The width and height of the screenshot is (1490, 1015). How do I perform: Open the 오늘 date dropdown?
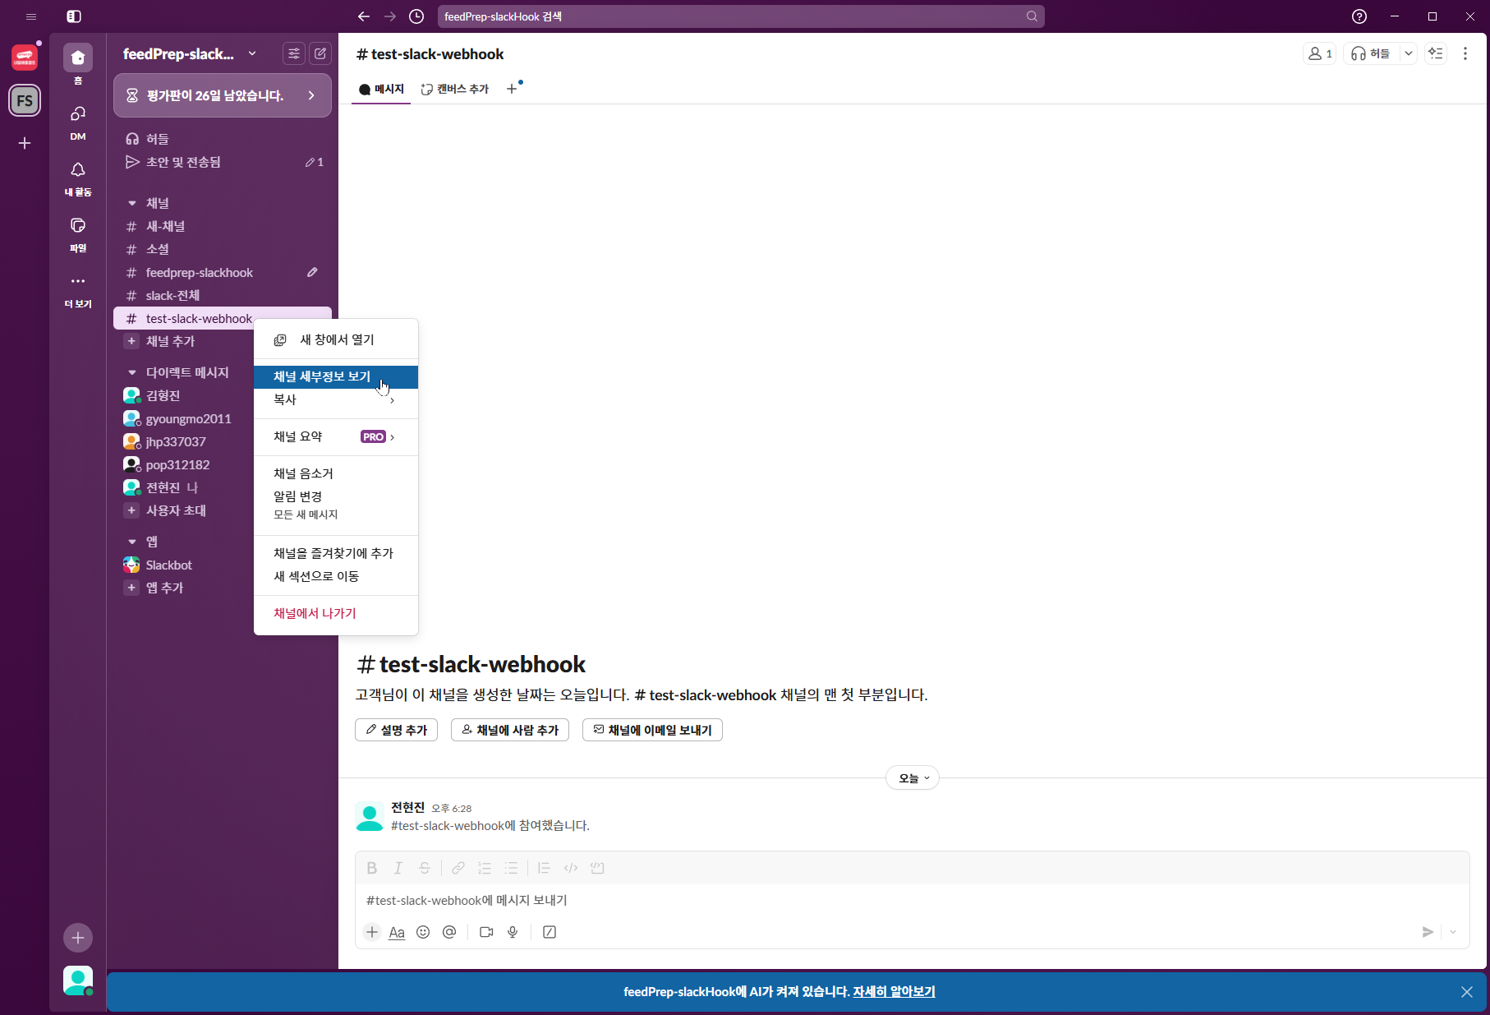point(913,778)
